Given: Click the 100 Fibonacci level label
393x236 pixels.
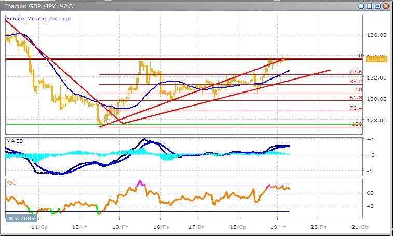Looking at the screenshot, I should point(357,124).
